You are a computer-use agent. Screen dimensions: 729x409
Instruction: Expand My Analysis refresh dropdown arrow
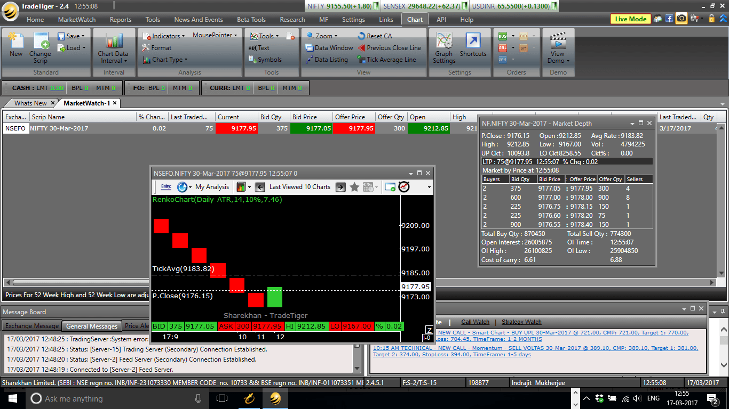(x=190, y=187)
